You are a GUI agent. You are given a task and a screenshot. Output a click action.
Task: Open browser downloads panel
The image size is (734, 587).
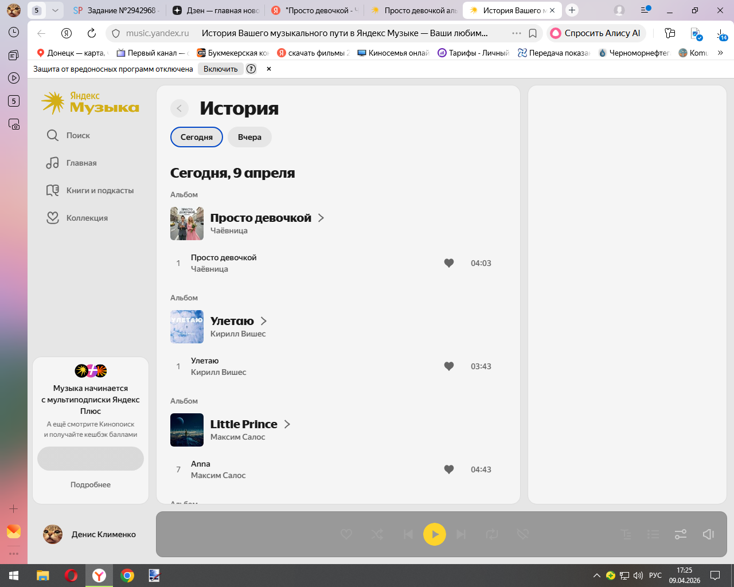click(x=721, y=34)
